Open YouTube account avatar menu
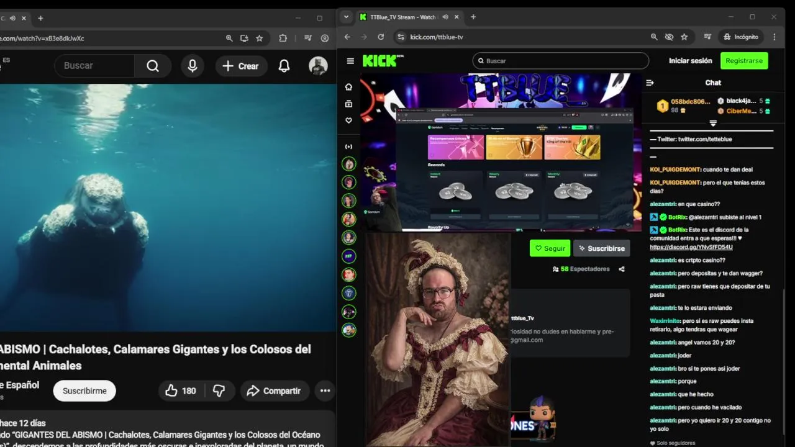Image resolution: width=795 pixels, height=447 pixels. (x=318, y=66)
